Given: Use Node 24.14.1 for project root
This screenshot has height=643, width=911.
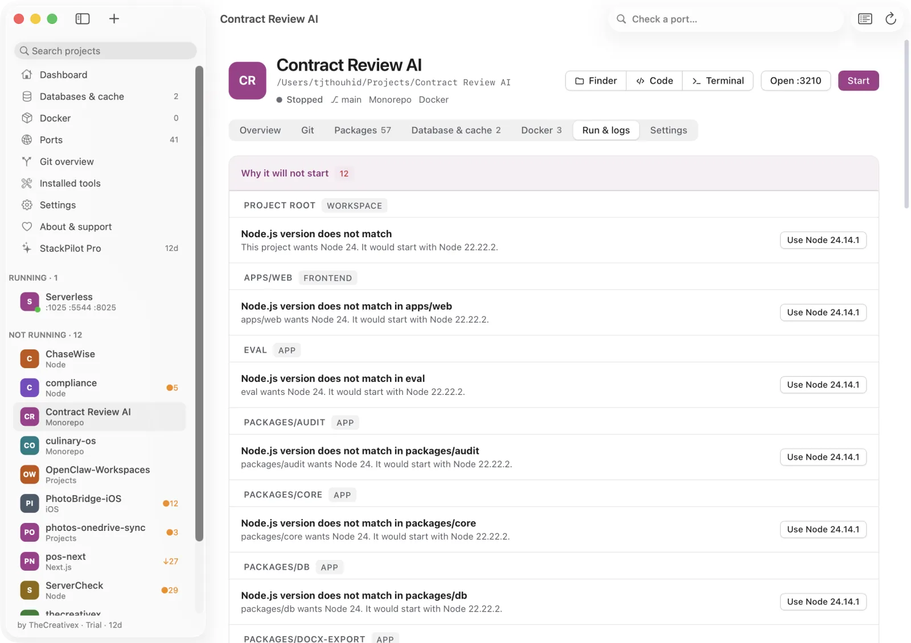Looking at the screenshot, I should pos(823,240).
